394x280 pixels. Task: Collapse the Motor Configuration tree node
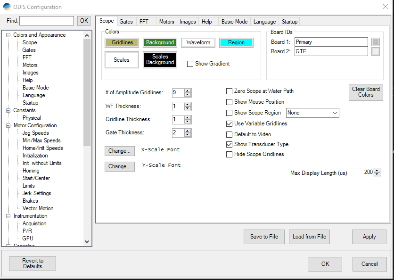point(8,125)
